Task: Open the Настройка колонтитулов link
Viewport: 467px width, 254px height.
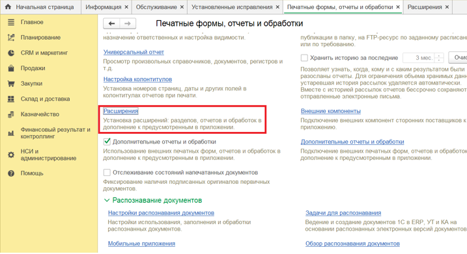Action: click(x=137, y=79)
